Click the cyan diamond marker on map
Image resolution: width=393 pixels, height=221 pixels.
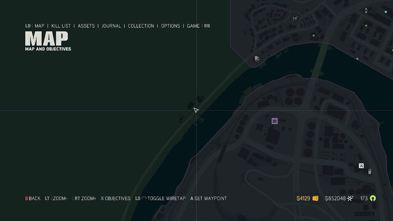click(x=386, y=12)
